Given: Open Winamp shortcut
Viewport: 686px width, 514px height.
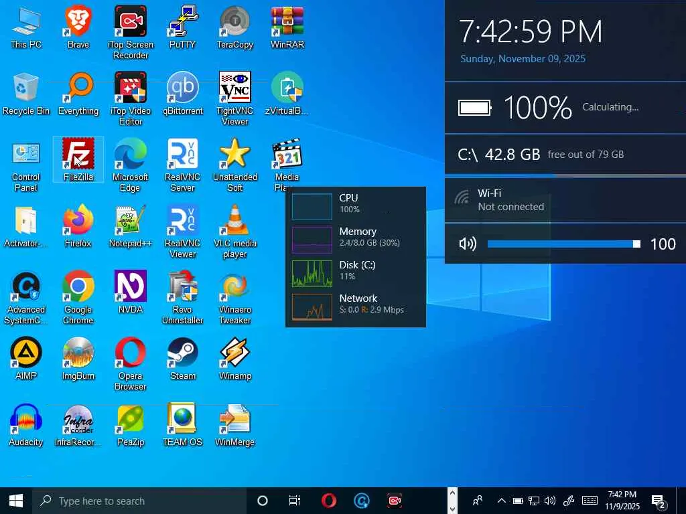Looking at the screenshot, I should pos(235,359).
